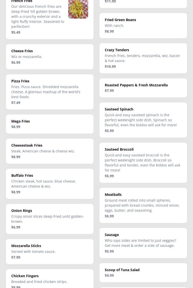Select the Cheese Fries menu item
This screenshot has width=193, height=288.
(x=50, y=57)
